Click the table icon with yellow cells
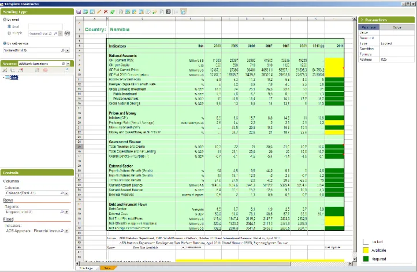Screen dimensions: 417x272 pos(135,12)
